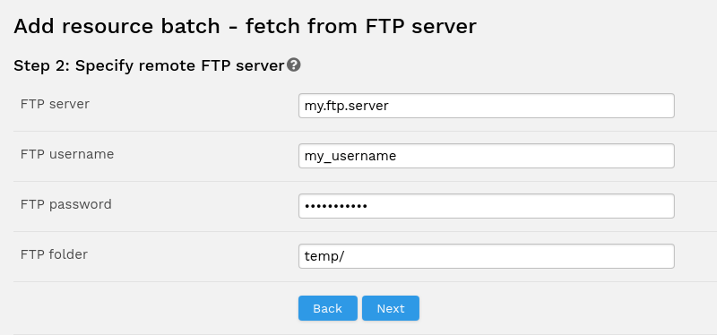This screenshot has height=335, width=717.
Task: Click the "FTP server" label text
Action: click(55, 104)
